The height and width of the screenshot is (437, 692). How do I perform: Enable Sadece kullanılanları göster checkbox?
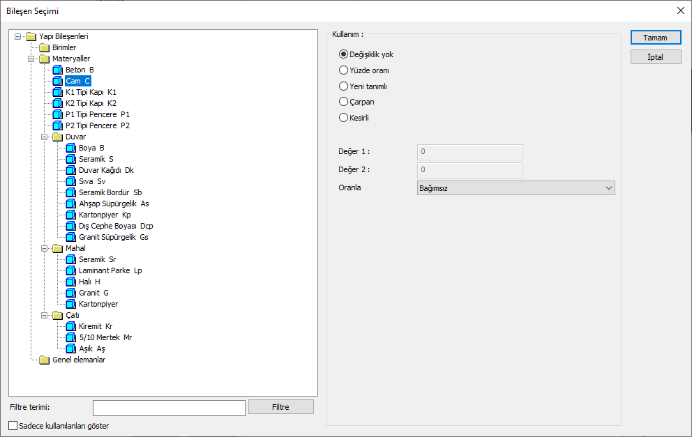pyautogui.click(x=13, y=426)
